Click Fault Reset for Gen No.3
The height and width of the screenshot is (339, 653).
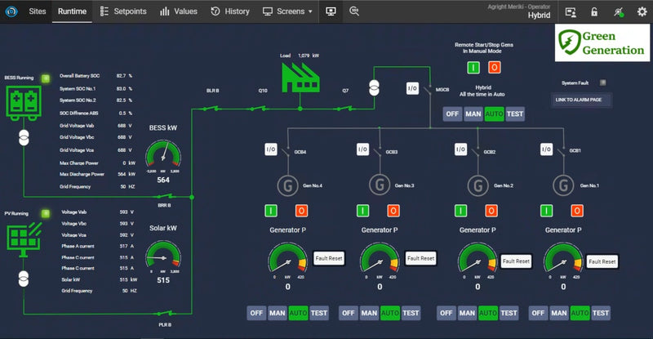[x=420, y=258]
